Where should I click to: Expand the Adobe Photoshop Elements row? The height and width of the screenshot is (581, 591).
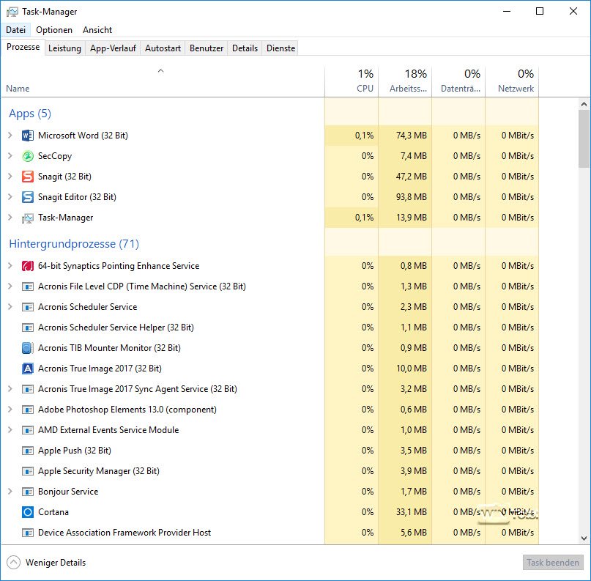10,409
